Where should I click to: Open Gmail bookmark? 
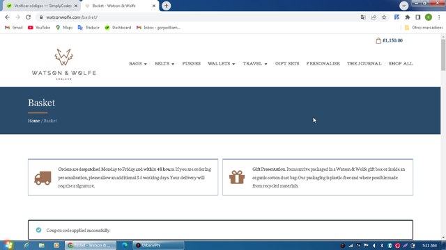(x=14, y=28)
